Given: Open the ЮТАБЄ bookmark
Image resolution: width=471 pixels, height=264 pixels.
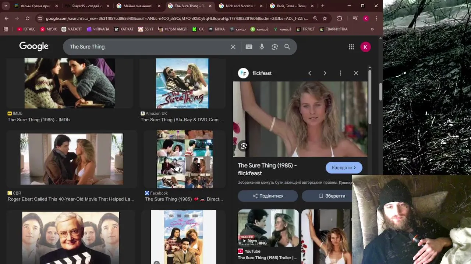Looking at the screenshot, I should [x=26, y=29].
